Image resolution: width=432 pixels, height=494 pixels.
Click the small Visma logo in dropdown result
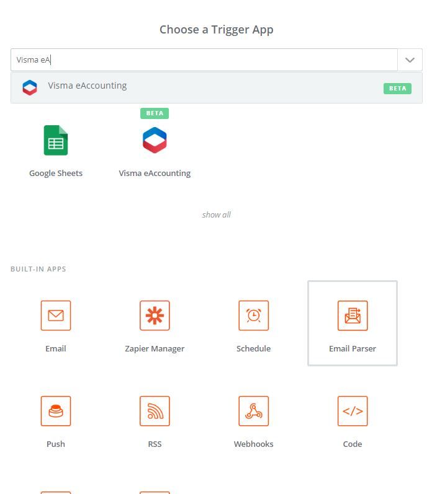[30, 87]
